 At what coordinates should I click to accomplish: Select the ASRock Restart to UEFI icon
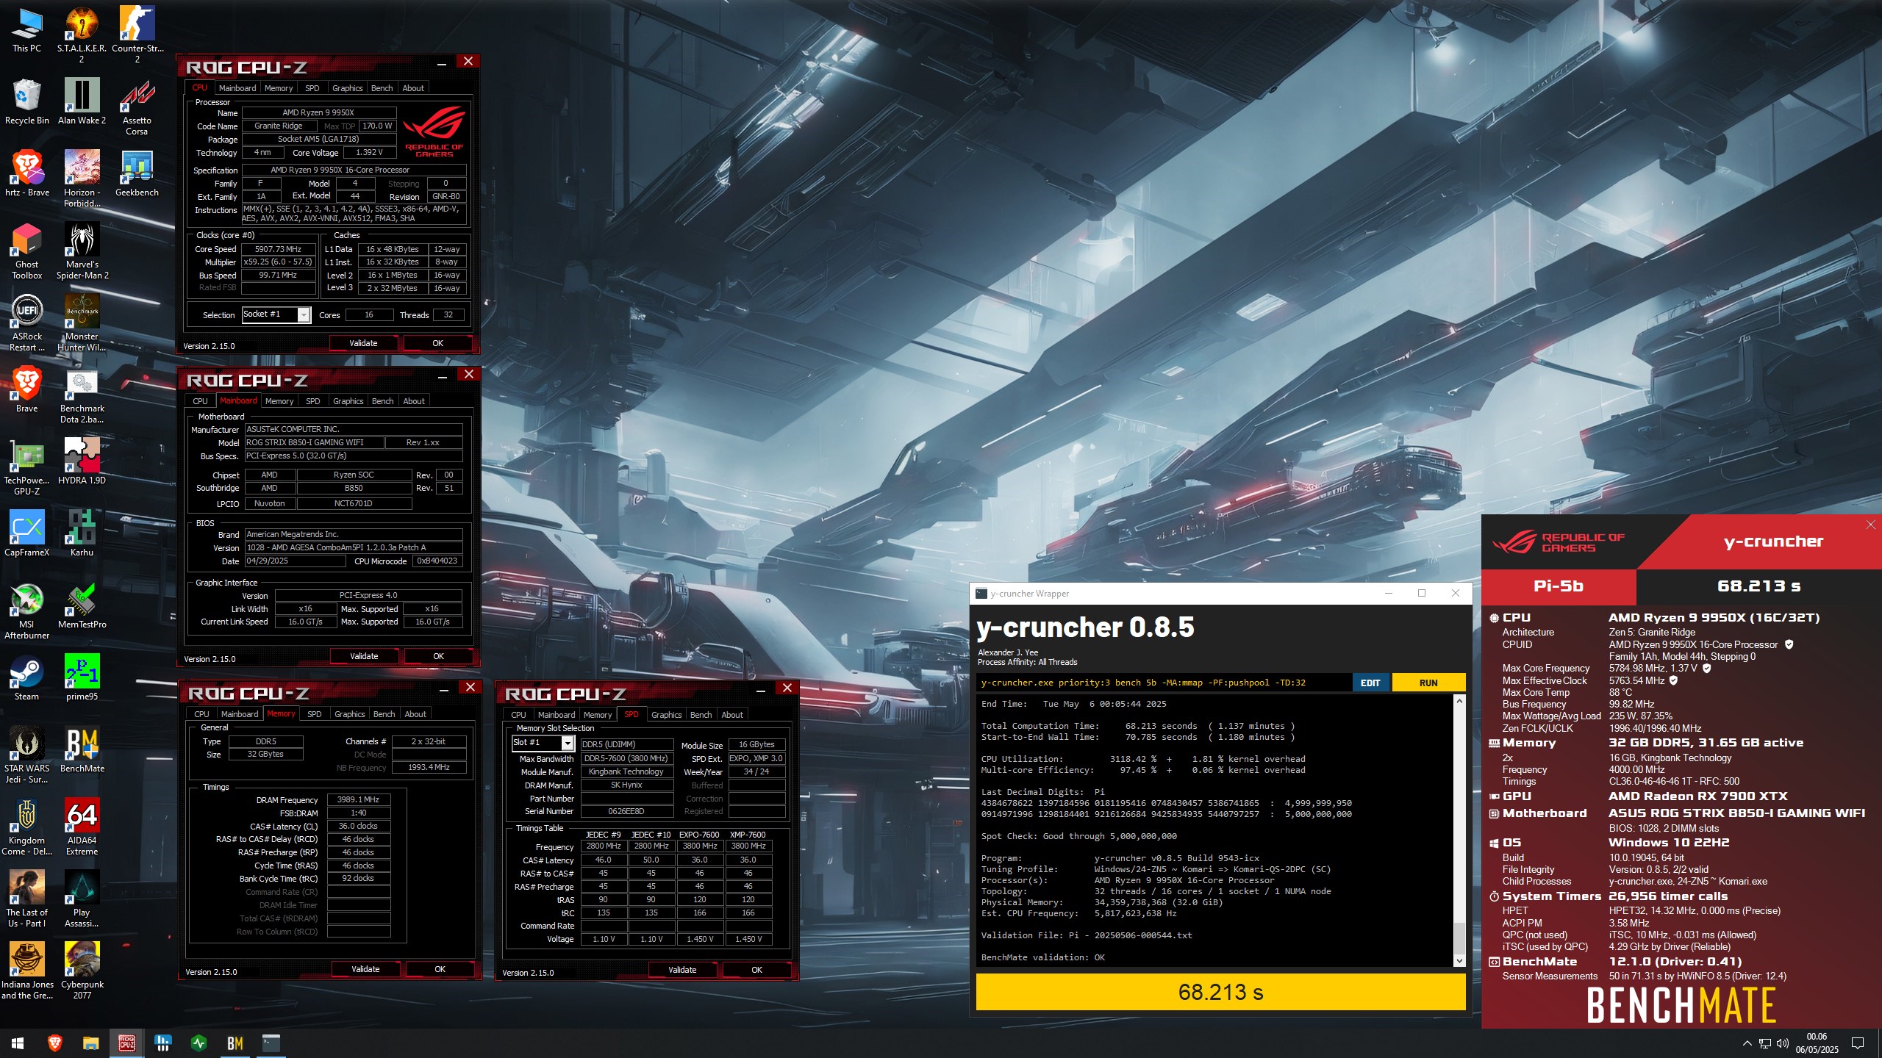coord(26,323)
